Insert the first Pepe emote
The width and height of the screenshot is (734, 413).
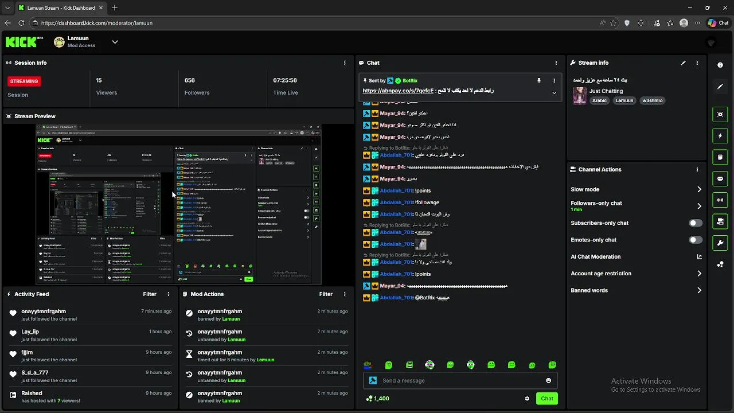[x=368, y=365]
